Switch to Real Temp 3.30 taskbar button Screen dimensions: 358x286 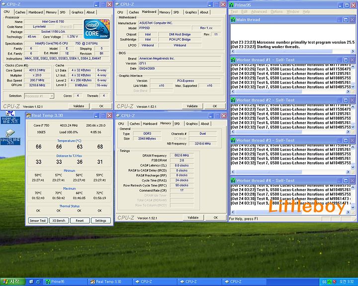pyautogui.click(x=109, y=282)
